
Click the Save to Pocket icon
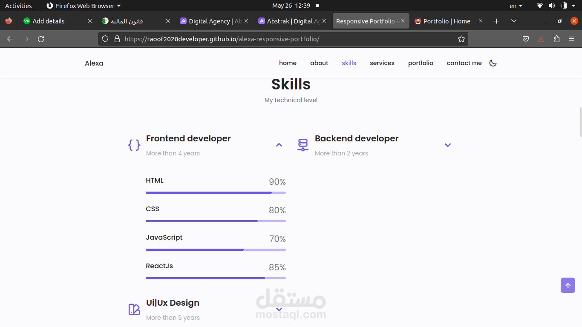(x=526, y=39)
